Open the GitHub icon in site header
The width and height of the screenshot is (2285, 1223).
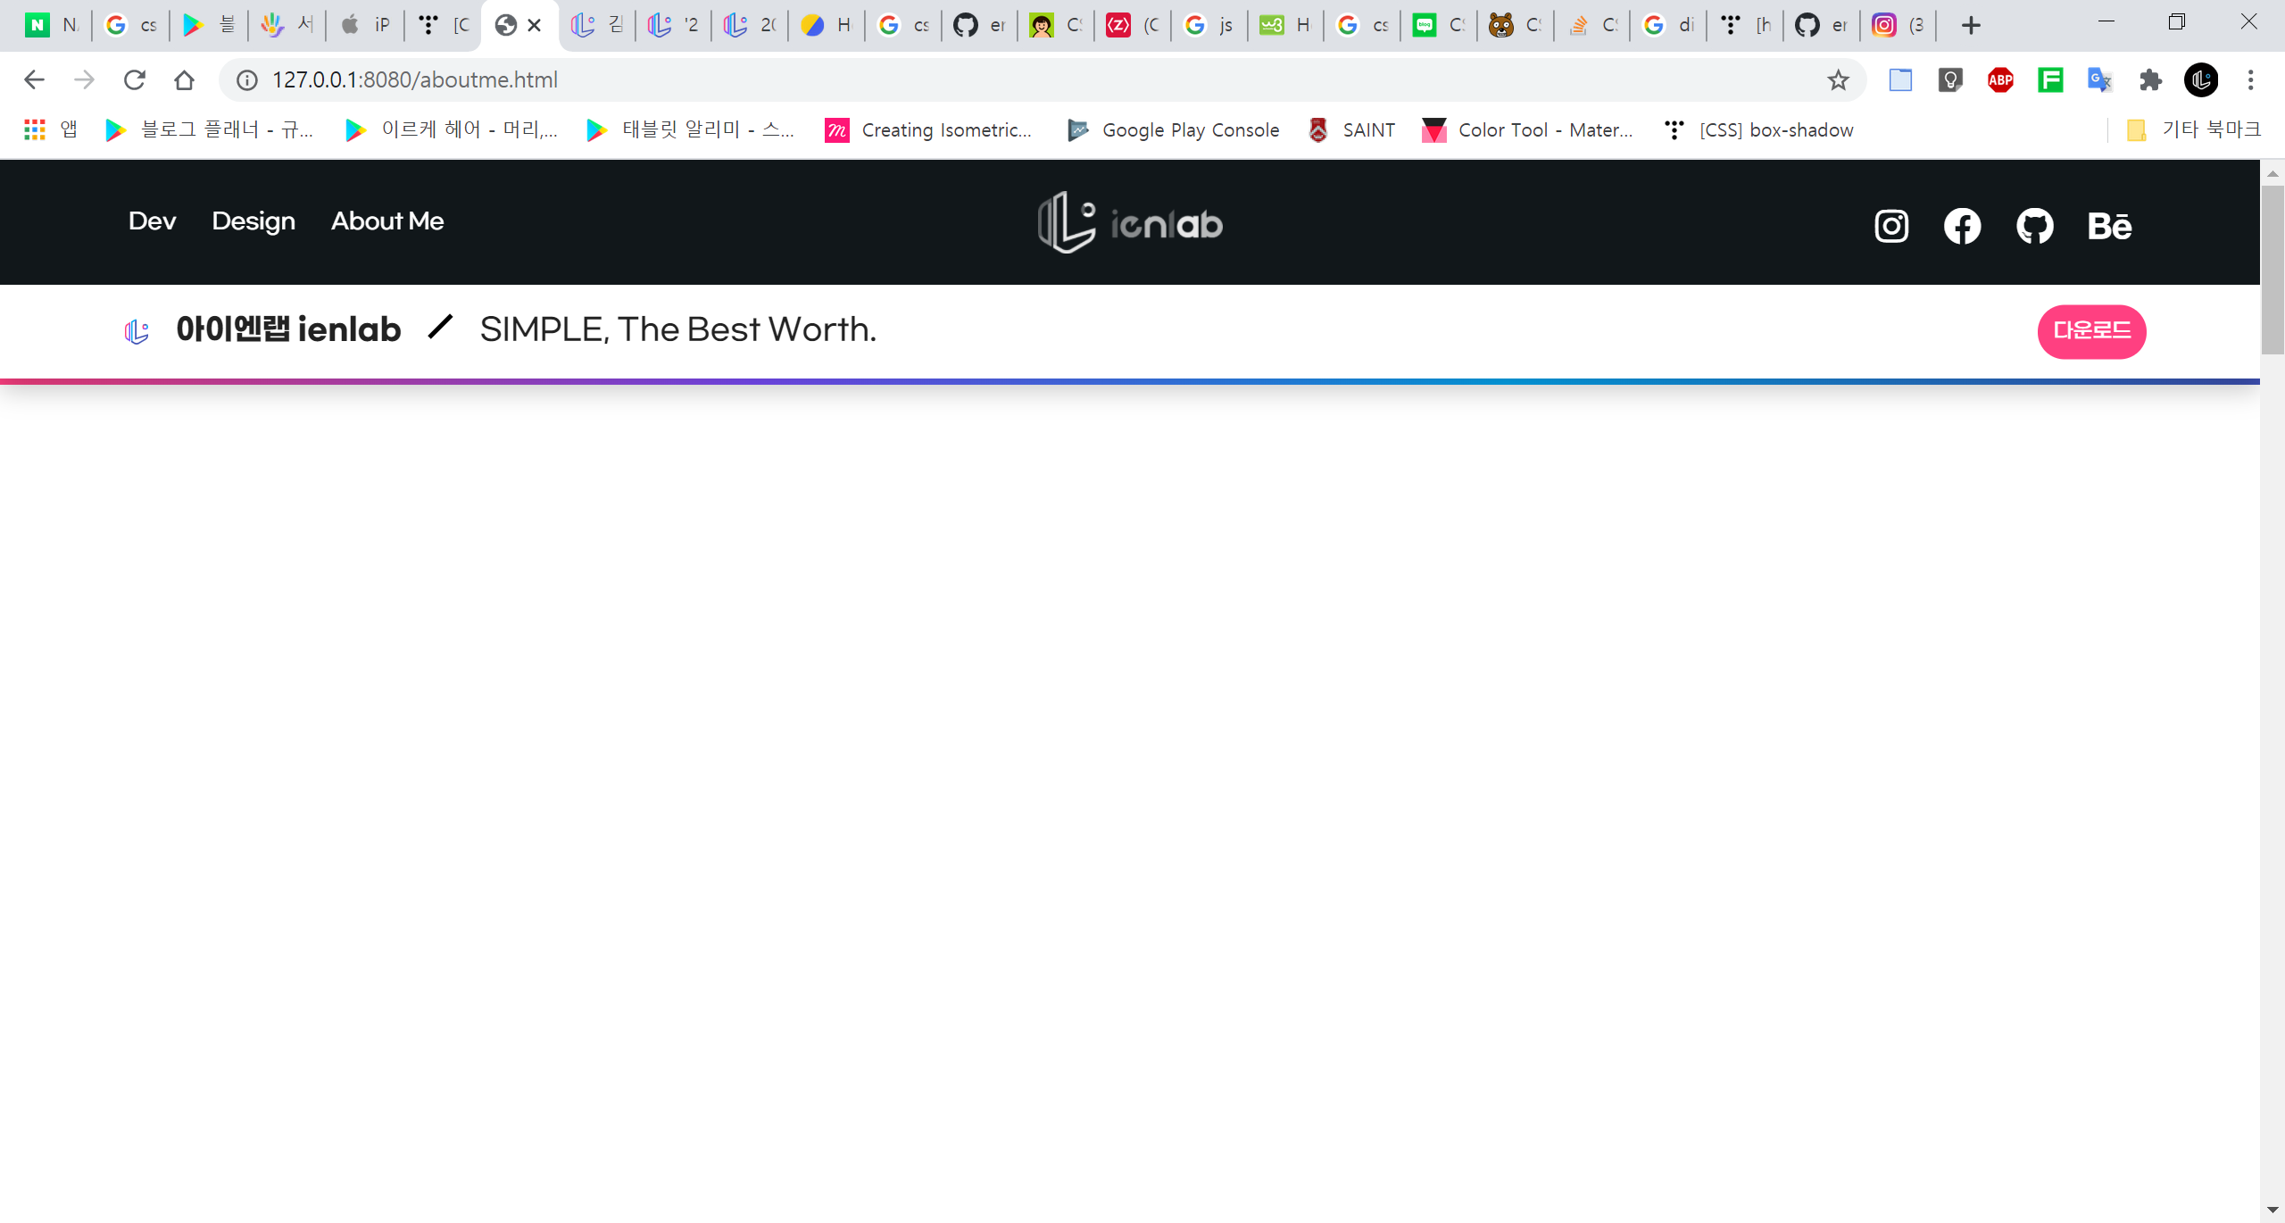2034,226
